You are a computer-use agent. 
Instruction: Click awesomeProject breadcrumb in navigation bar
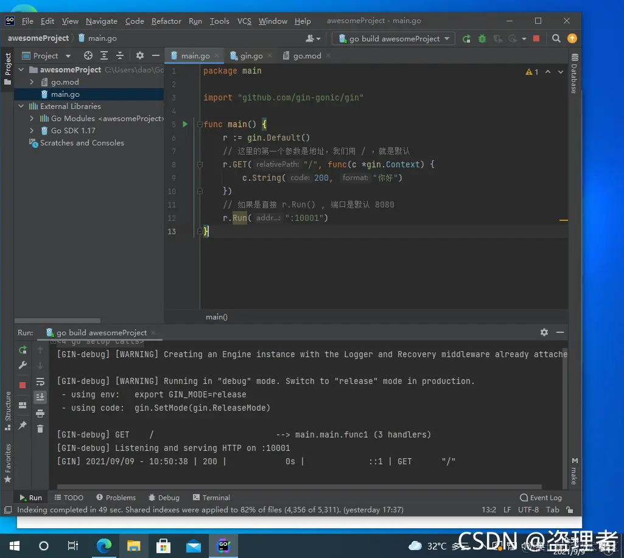[38, 38]
